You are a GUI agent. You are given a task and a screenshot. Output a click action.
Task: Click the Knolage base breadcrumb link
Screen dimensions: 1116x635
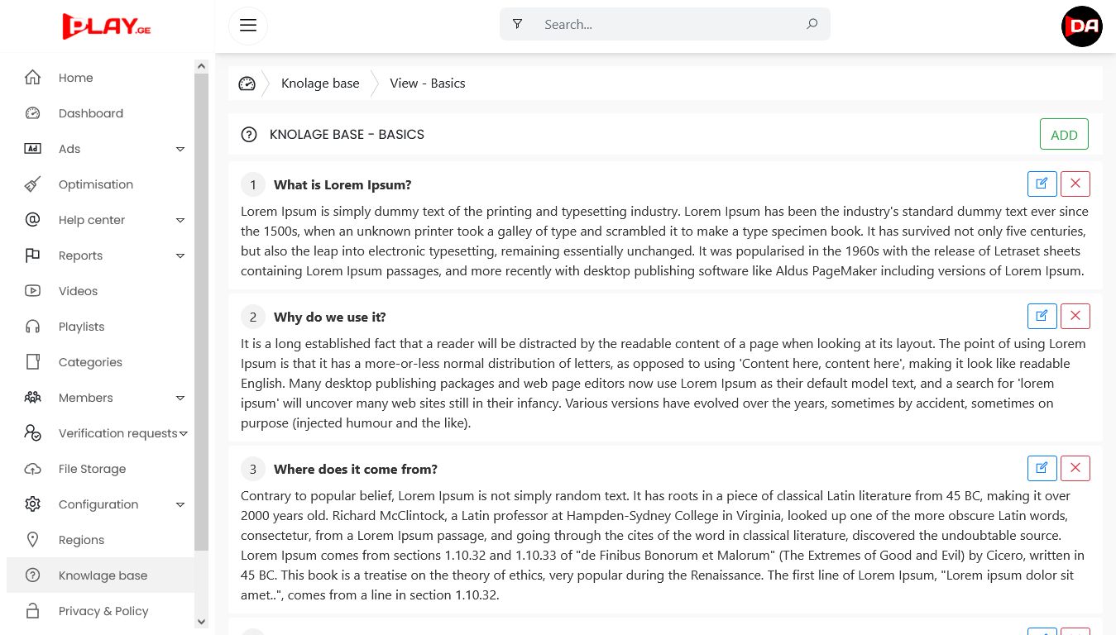(320, 84)
